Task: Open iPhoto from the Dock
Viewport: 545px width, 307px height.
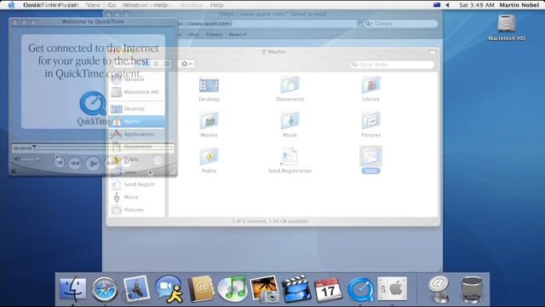Action: [265, 289]
